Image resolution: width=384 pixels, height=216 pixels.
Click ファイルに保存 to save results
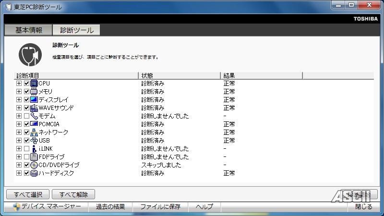160,207
